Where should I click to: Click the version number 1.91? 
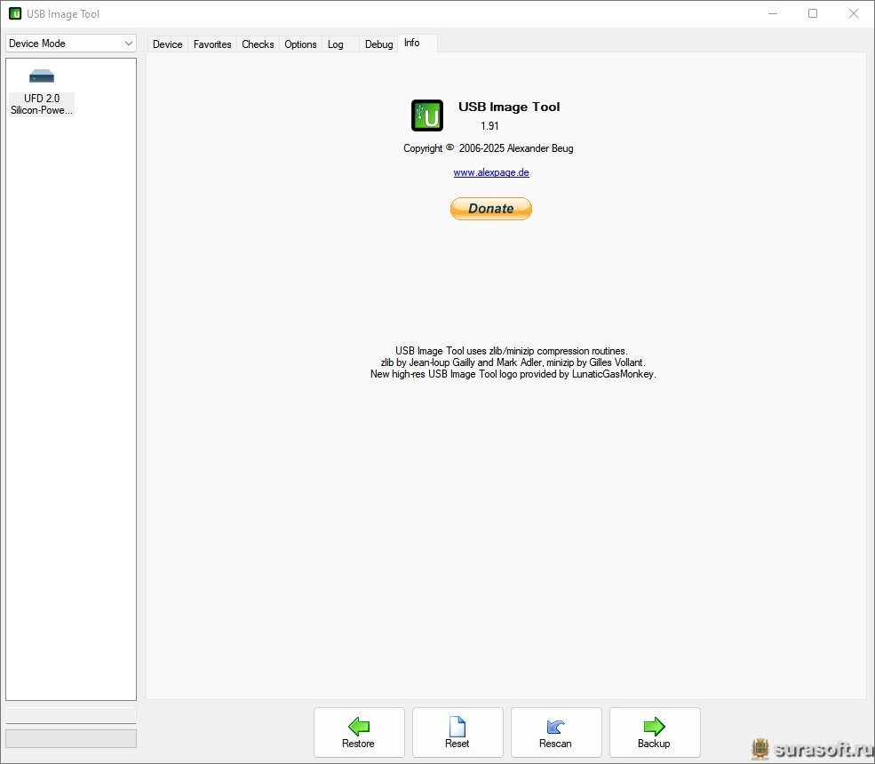click(x=489, y=126)
